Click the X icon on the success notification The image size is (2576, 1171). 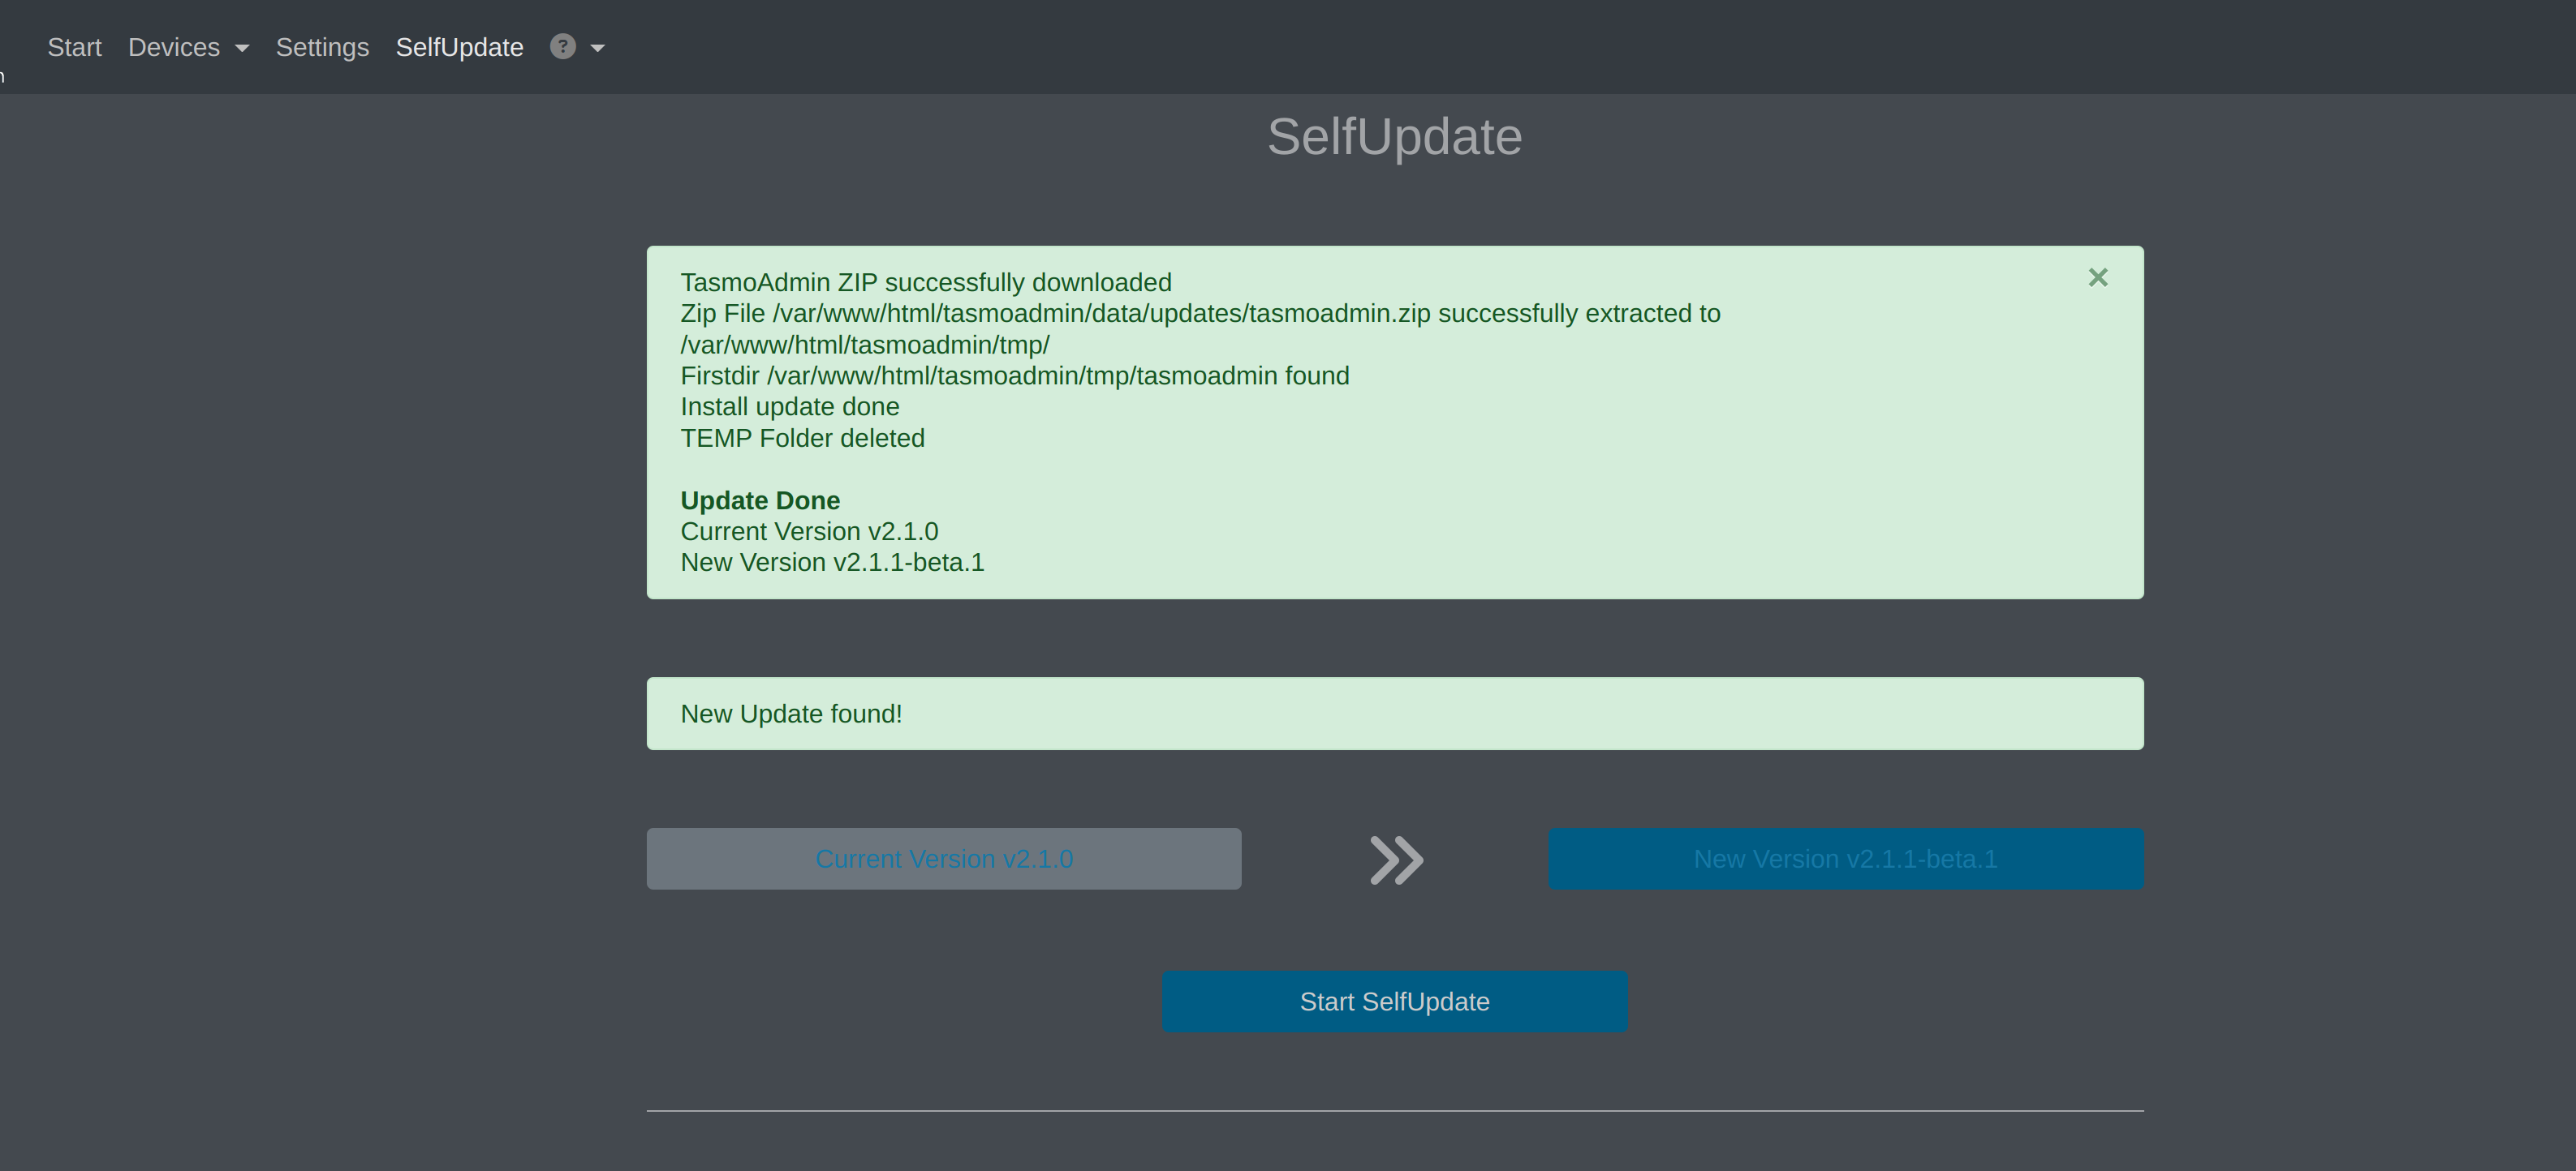pyautogui.click(x=2097, y=277)
